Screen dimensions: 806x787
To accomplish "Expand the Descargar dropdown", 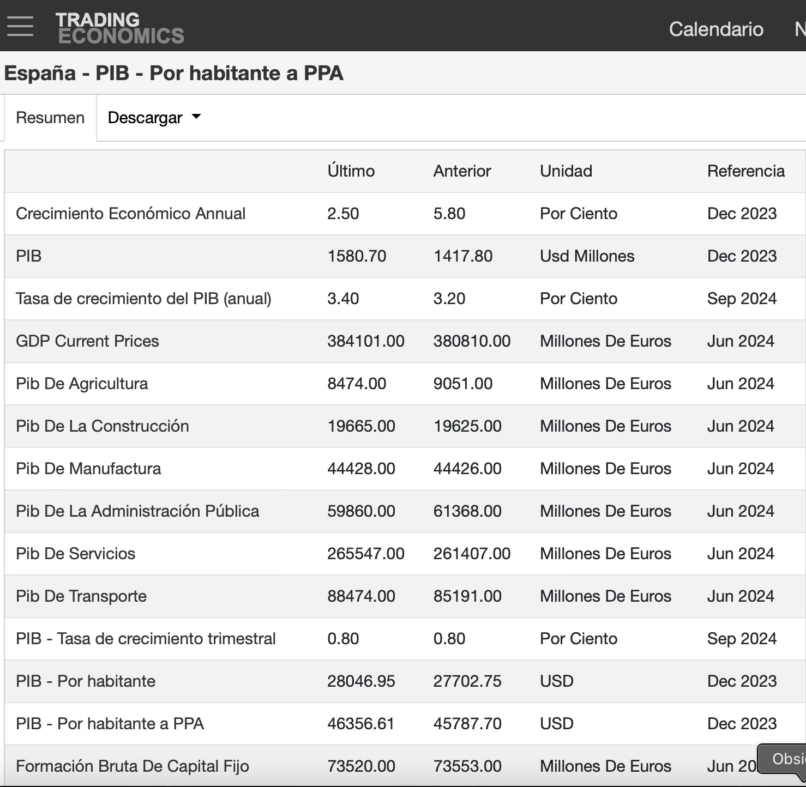I will click(154, 118).
